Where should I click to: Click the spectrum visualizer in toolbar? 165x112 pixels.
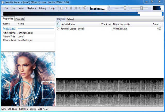[98, 8]
